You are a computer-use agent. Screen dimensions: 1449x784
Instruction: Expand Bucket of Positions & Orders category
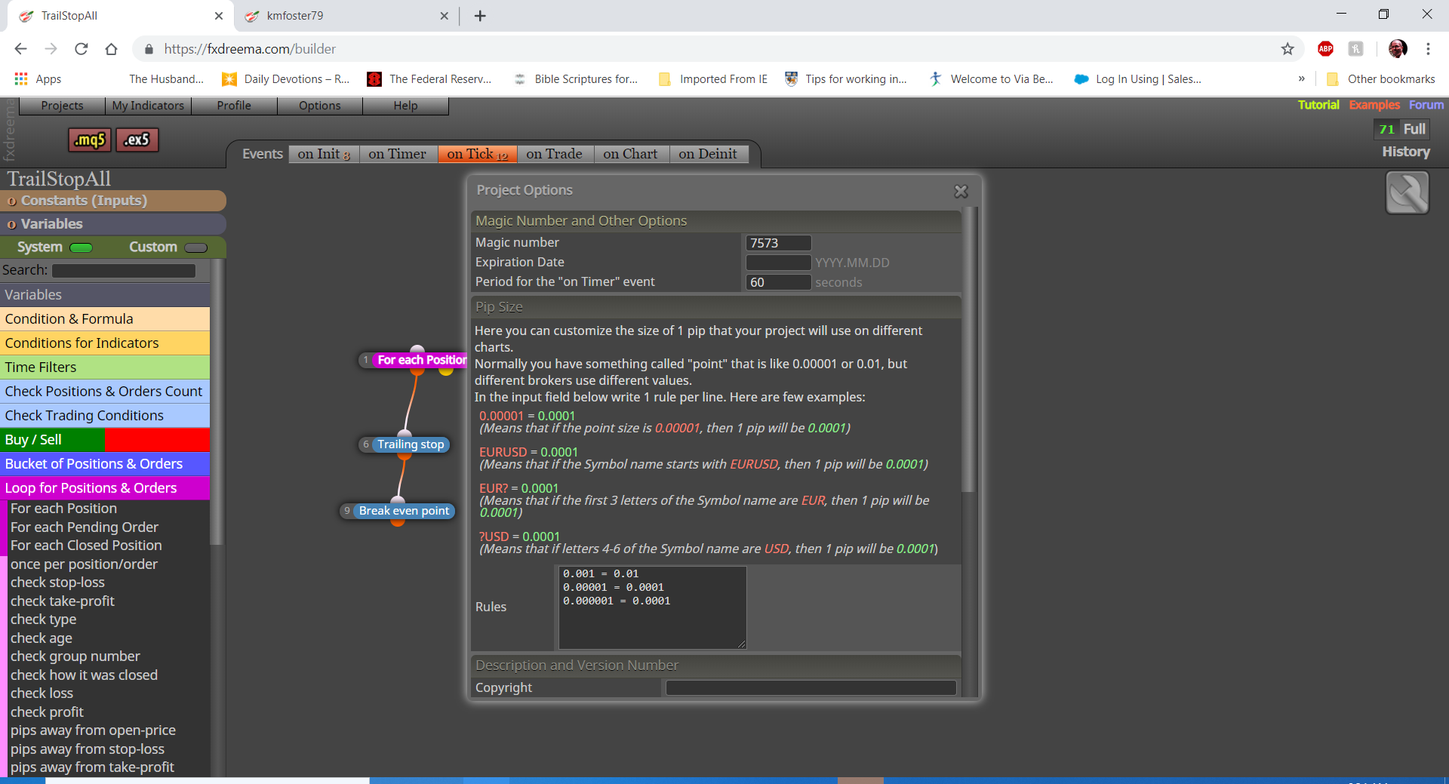tap(105, 464)
